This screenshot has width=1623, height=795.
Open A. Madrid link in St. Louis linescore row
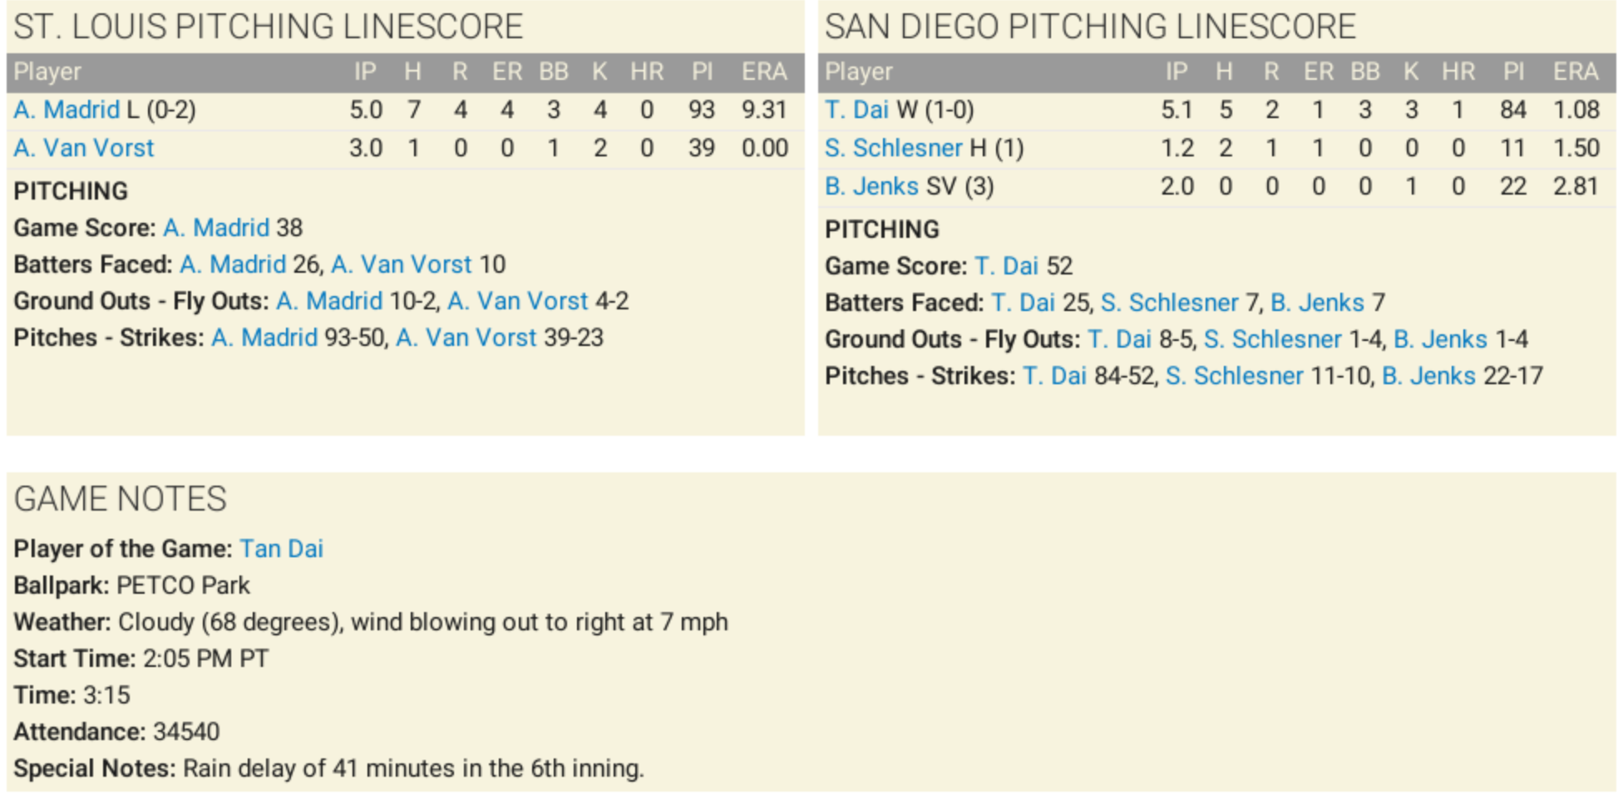(67, 110)
